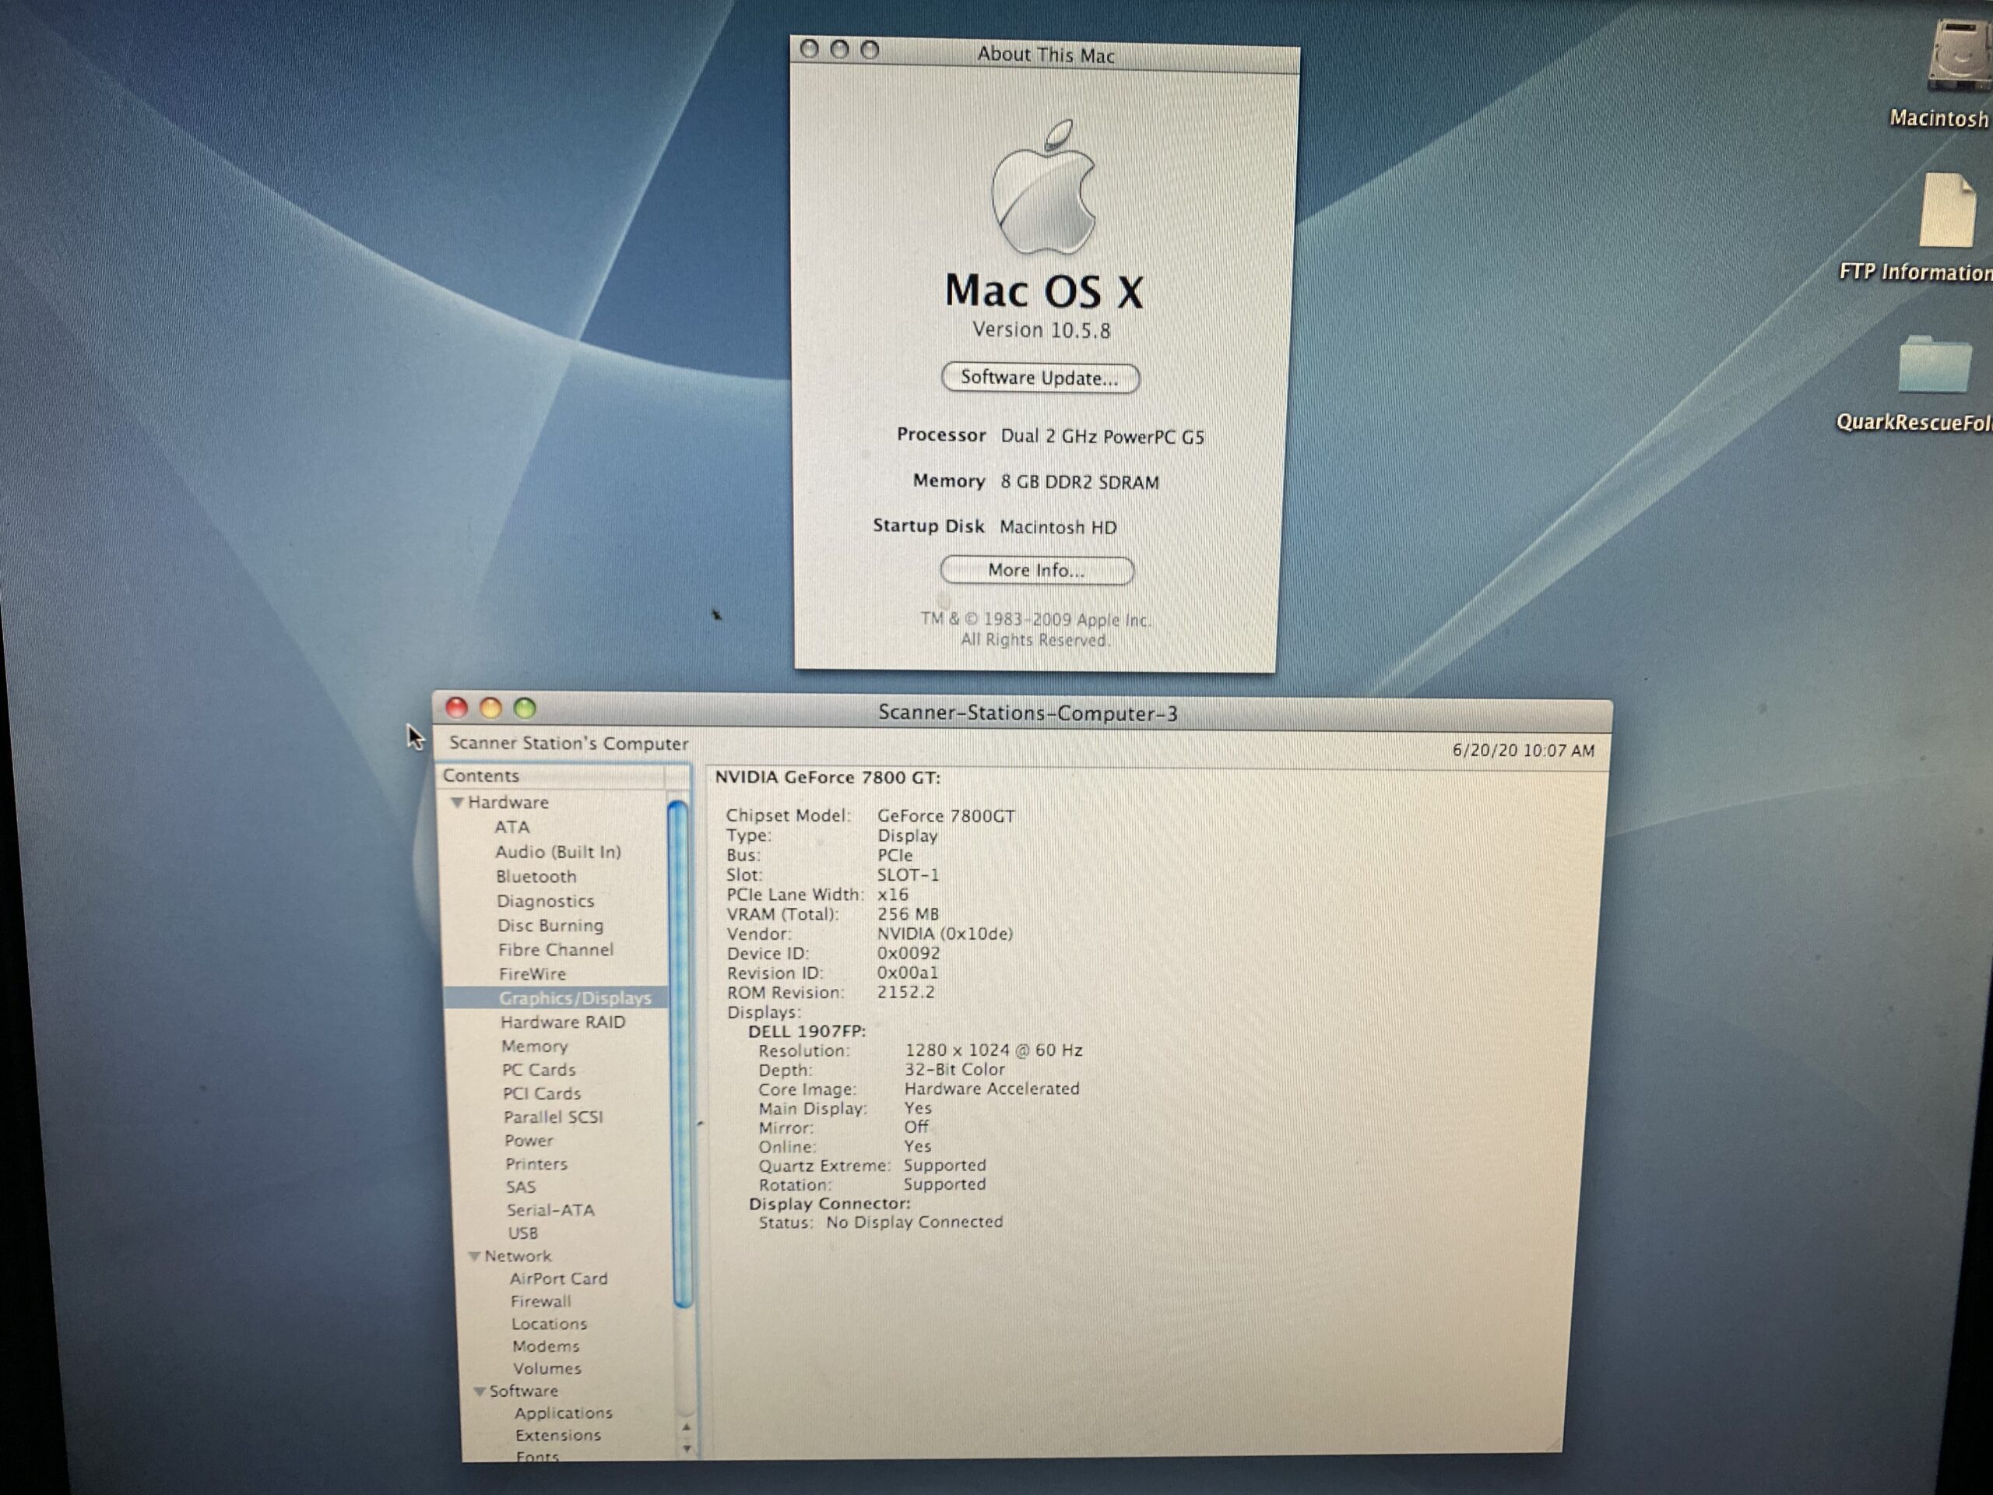Click Software Update button
This screenshot has height=1495, width=1993.
pos(1040,378)
